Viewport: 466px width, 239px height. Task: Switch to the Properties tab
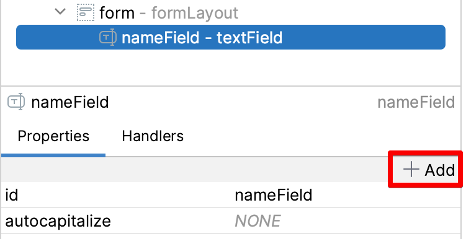pyautogui.click(x=53, y=136)
